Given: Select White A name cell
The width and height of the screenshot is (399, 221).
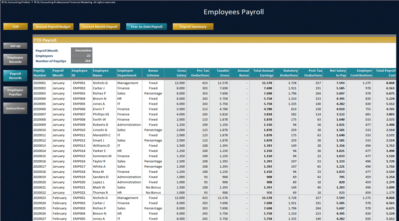Looking at the screenshot, I should 99,166.
